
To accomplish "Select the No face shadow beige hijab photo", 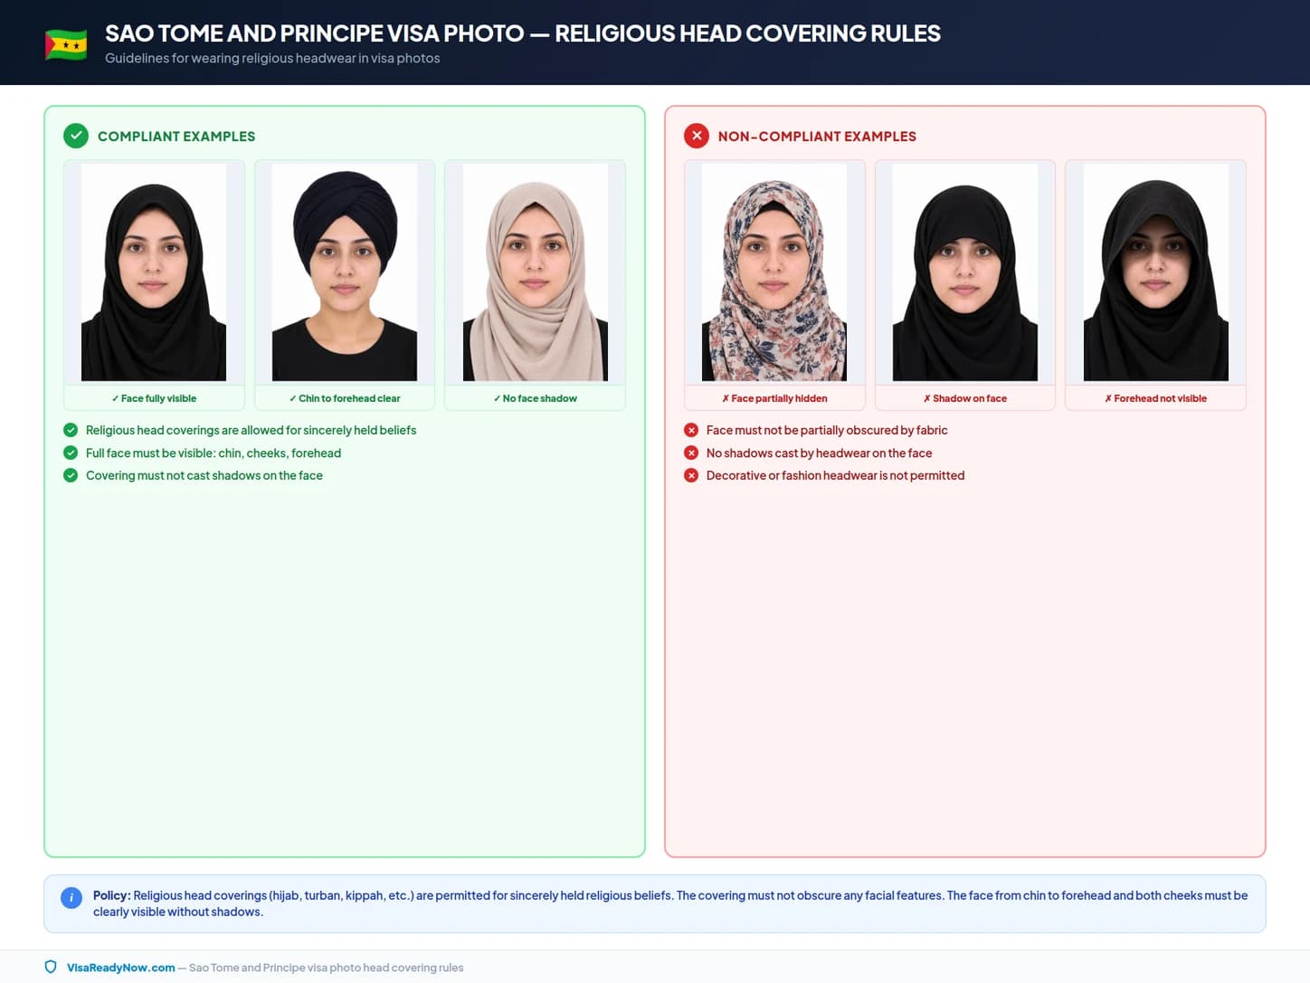I will point(536,272).
